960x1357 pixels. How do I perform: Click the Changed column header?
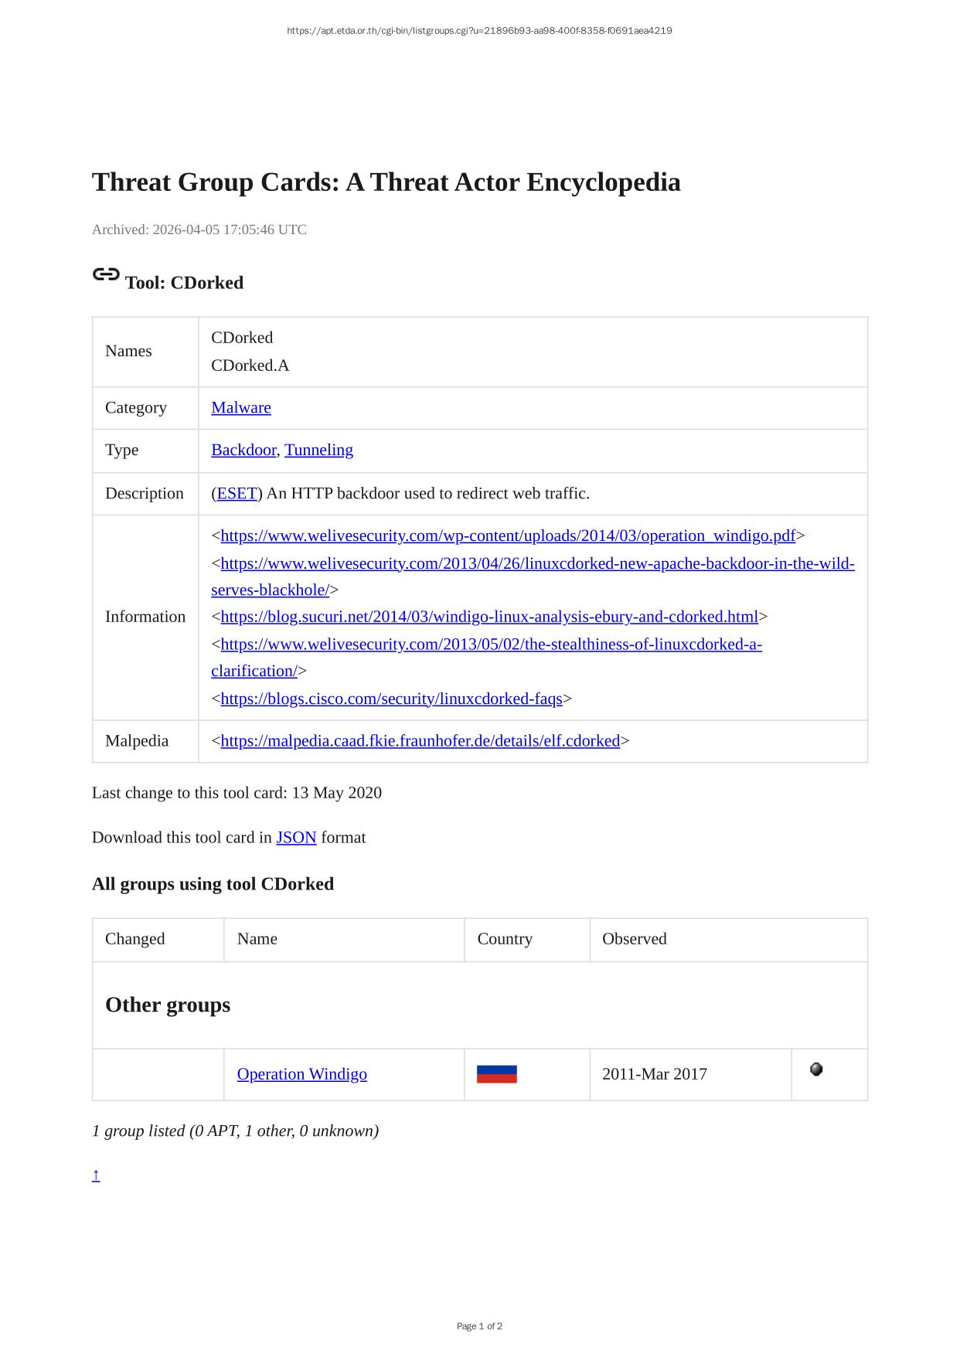(x=135, y=939)
